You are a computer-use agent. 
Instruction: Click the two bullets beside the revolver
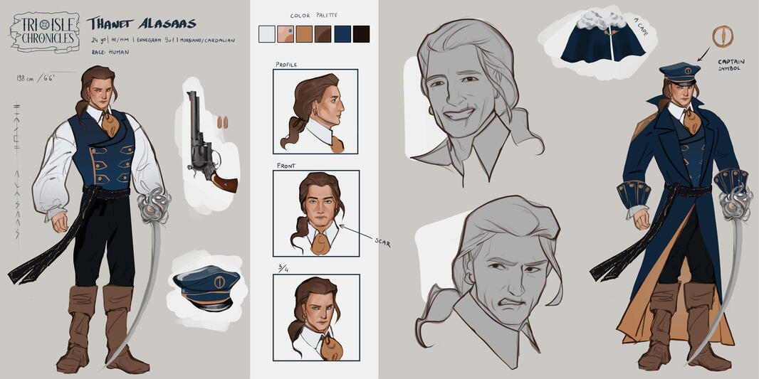tap(222, 122)
